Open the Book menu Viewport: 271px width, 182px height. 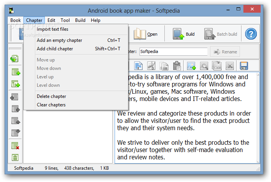coord(15,20)
